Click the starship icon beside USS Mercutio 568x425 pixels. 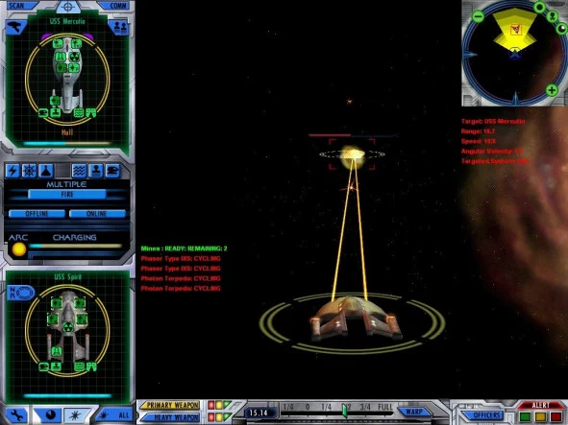tap(15, 28)
